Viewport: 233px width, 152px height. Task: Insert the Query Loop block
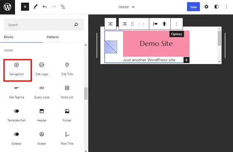pos(42,92)
